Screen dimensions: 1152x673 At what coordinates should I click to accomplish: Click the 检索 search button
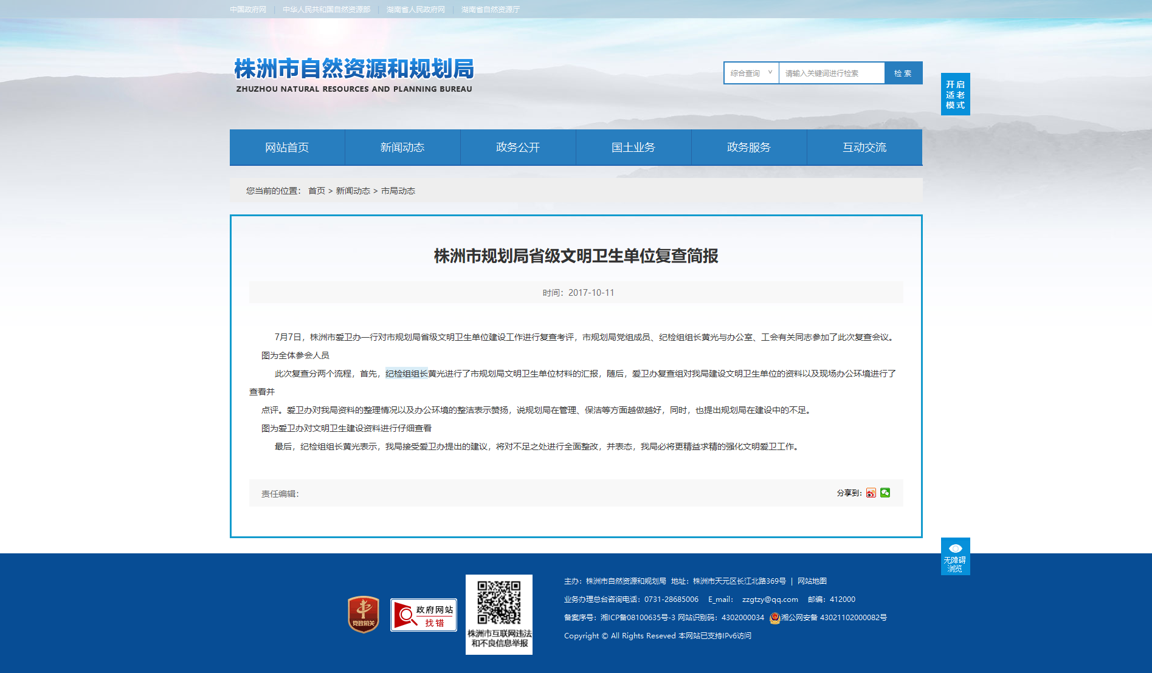903,73
